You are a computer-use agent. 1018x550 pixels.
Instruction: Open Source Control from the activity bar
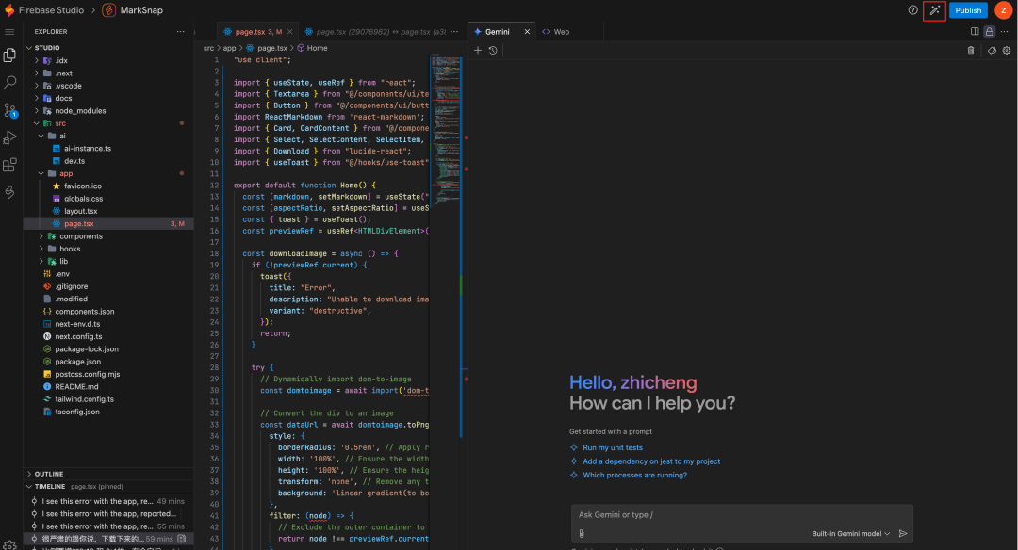pos(10,110)
